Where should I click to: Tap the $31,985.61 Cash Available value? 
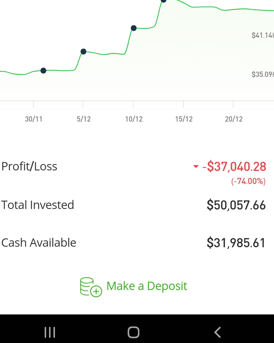click(x=236, y=243)
